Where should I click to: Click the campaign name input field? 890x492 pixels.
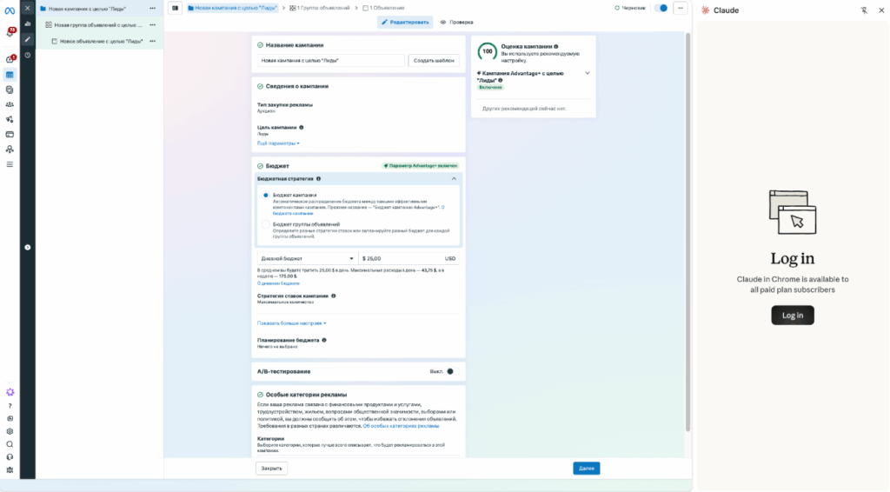click(x=330, y=60)
